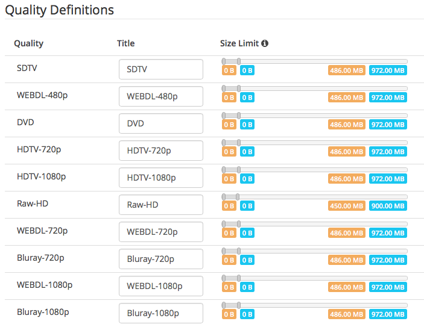Click the Raw-HD title text box
Viewport: 424px width, 333px height.
pos(160,205)
